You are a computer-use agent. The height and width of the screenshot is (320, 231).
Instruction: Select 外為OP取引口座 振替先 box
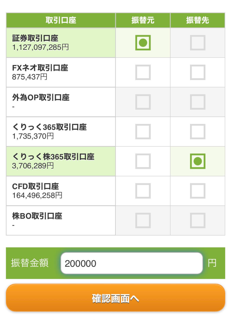click(197, 102)
